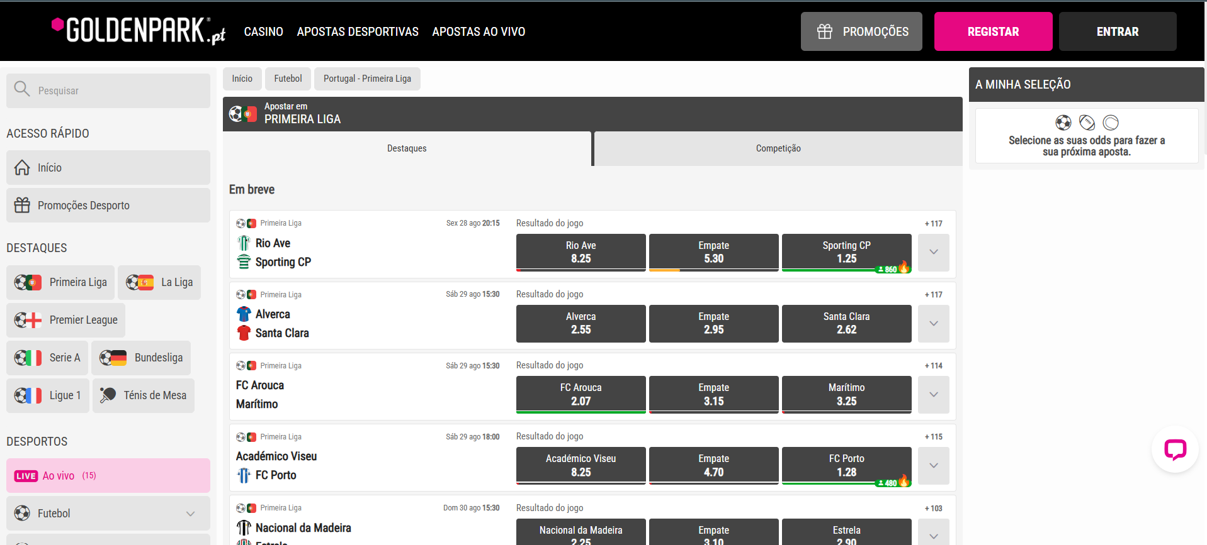Expand markets for Nacional da Madeira match
Screen dimensions: 1207x545
(934, 533)
